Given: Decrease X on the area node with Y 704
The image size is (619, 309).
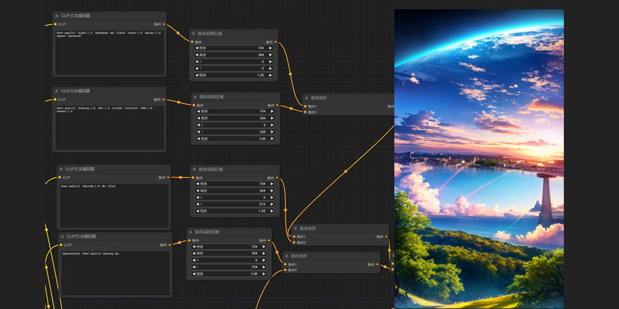Looking at the screenshot, I should (193, 260).
